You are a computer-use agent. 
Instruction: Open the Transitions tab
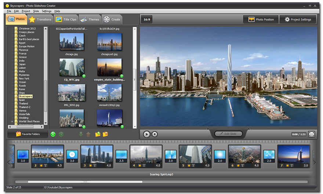[x=40, y=19]
